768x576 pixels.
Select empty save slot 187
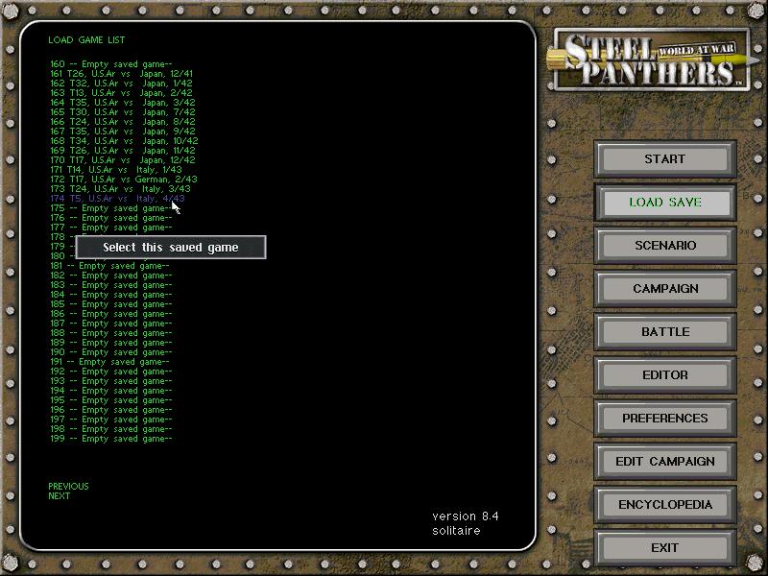(111, 324)
